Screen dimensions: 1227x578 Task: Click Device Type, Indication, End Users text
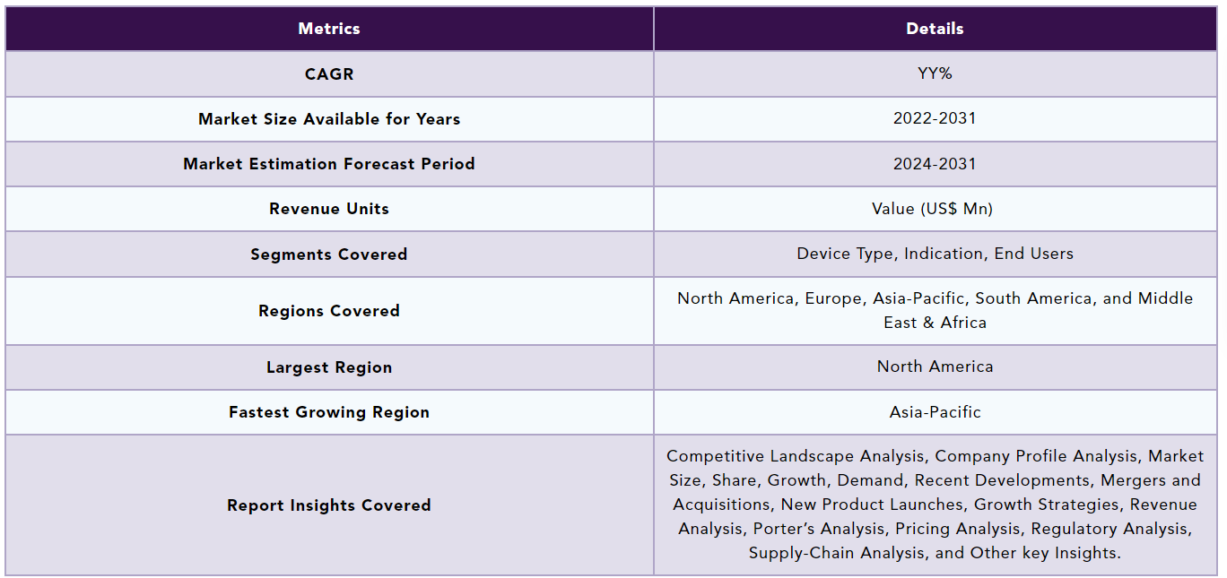point(935,254)
